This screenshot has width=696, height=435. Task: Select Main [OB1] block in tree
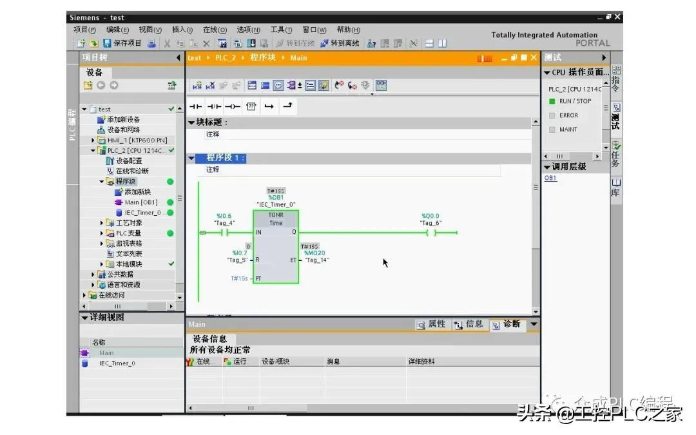click(140, 202)
